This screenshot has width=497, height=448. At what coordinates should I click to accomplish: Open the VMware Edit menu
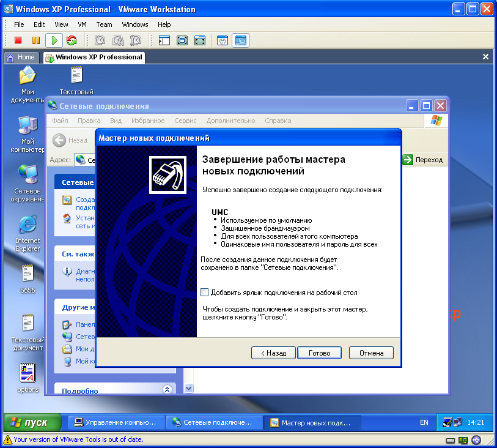[x=39, y=24]
